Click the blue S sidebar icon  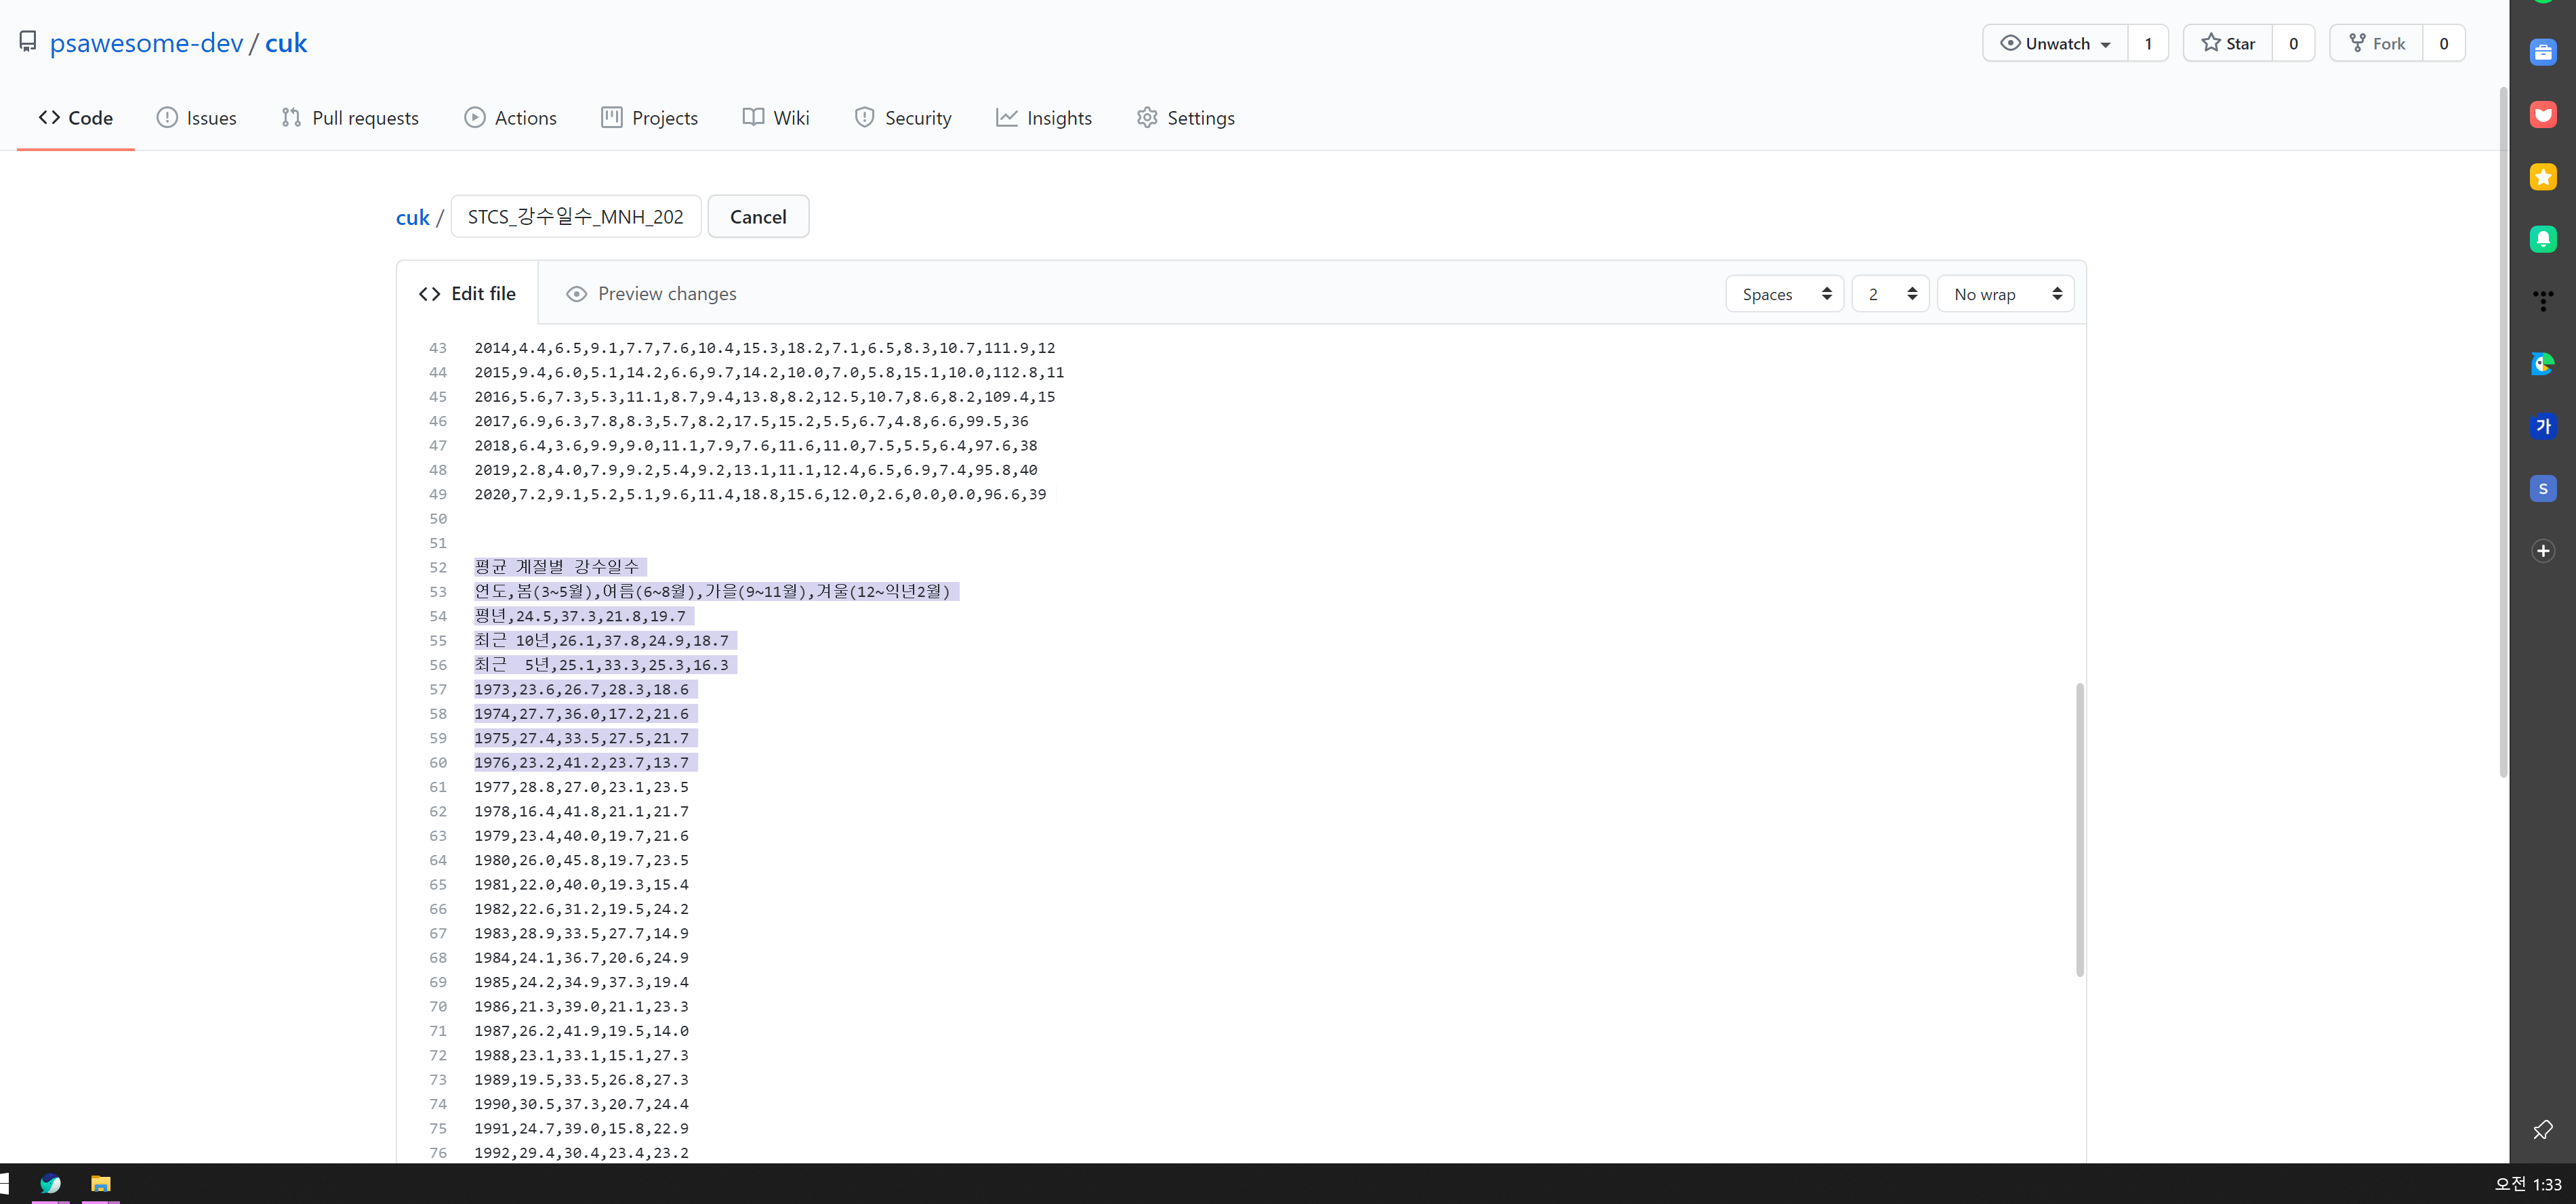pyautogui.click(x=2542, y=489)
